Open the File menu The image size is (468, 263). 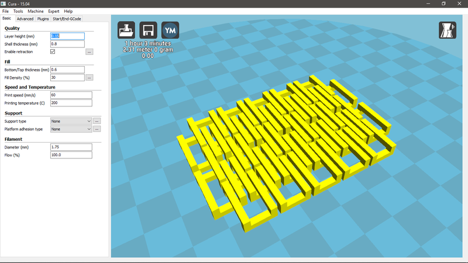5,11
